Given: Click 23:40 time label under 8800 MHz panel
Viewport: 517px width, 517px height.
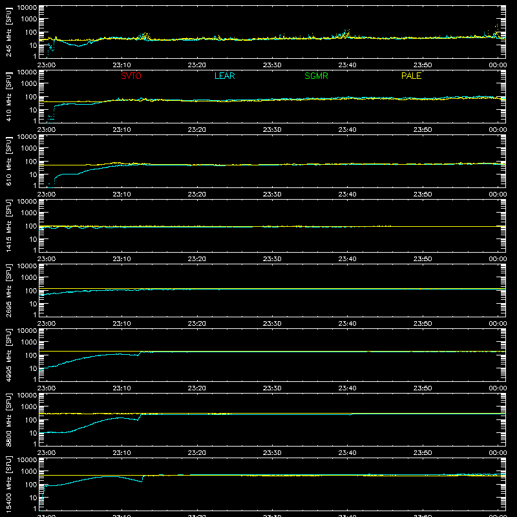Looking at the screenshot, I should tap(347, 453).
